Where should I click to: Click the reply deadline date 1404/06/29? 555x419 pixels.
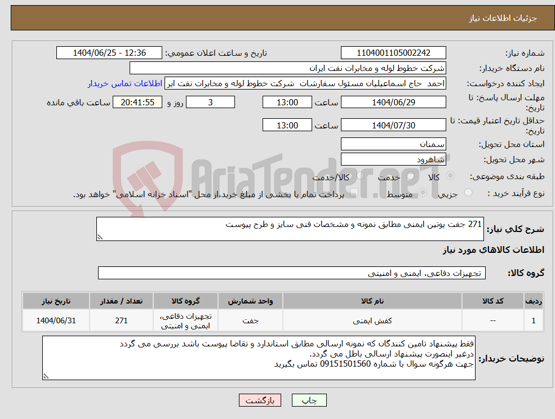[x=393, y=102]
